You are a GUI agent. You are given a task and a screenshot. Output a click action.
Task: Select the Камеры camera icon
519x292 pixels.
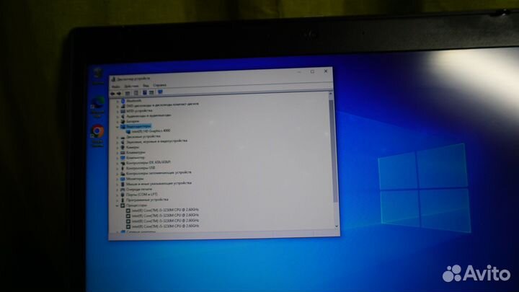pyautogui.click(x=123, y=147)
